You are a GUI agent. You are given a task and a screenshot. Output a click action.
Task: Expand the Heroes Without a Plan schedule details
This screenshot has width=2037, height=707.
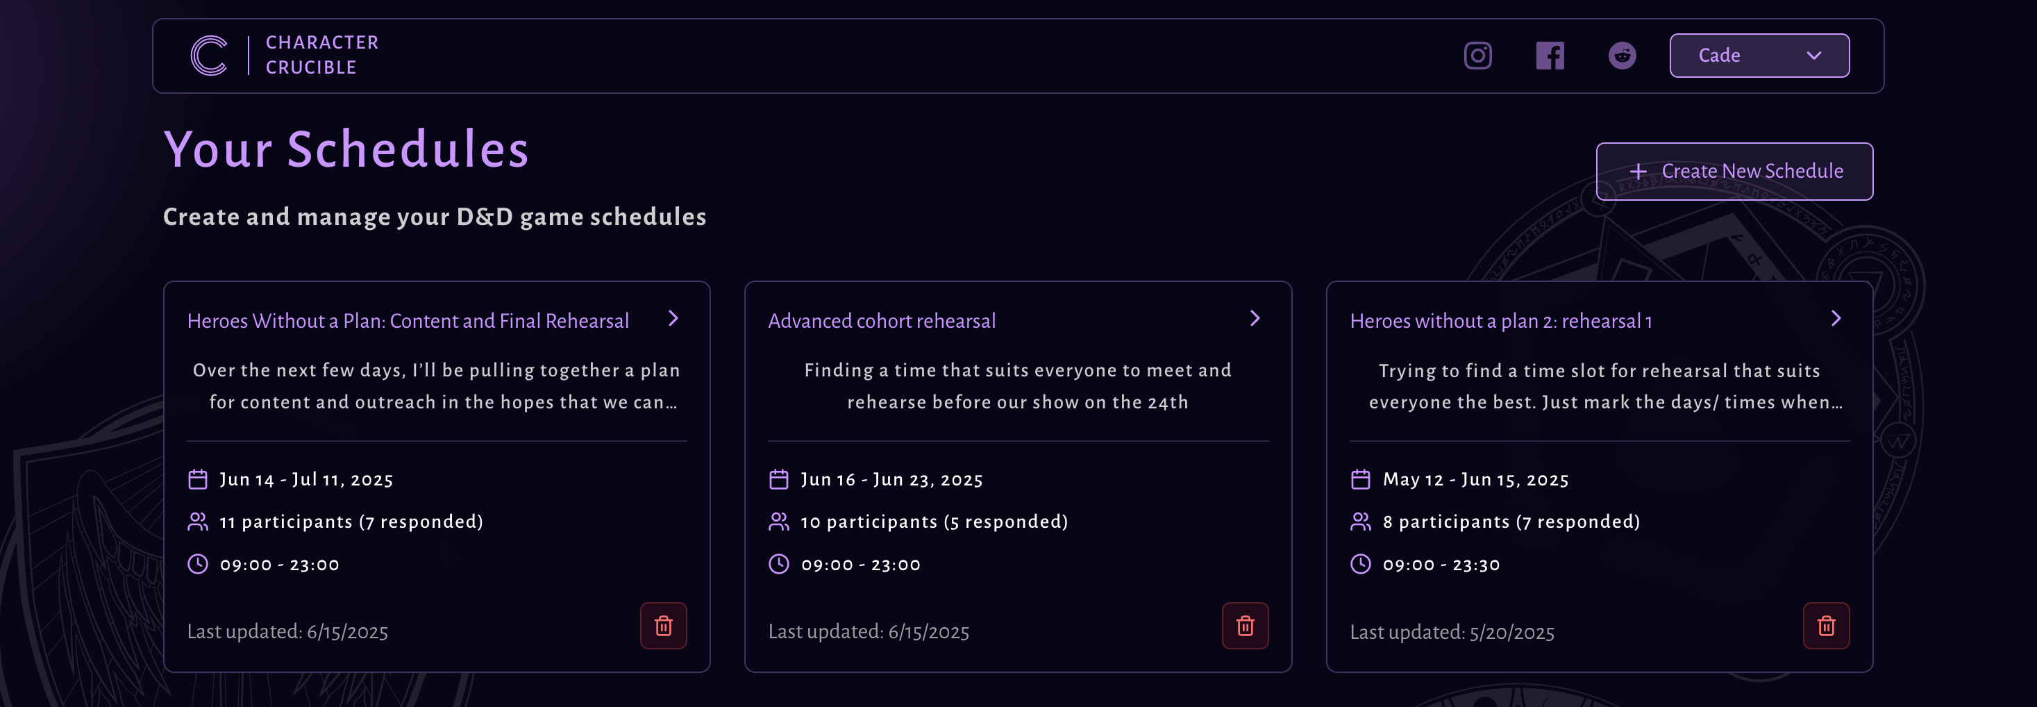coord(673,319)
